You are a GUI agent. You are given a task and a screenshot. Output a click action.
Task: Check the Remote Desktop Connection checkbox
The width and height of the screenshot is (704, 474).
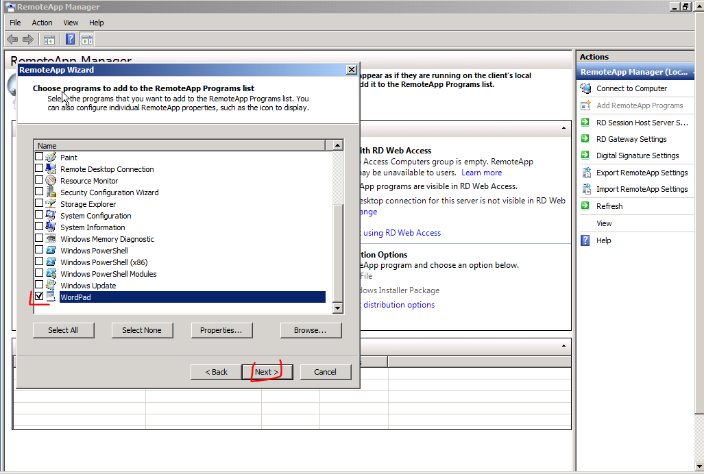pyautogui.click(x=39, y=169)
